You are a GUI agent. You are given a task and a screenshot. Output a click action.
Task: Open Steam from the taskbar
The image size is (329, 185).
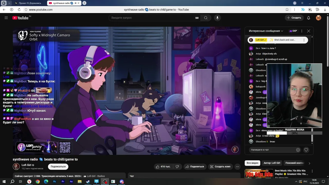click(x=88, y=181)
